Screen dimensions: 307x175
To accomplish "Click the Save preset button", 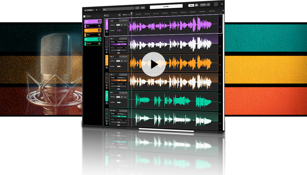I will point(142,8).
